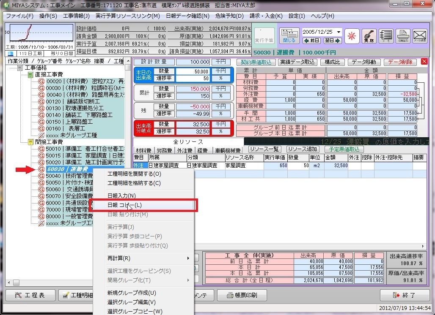The width and height of the screenshot is (435, 315).
Task: Click the G icon of 80000 一般管理費
Action: (x=41, y=217)
